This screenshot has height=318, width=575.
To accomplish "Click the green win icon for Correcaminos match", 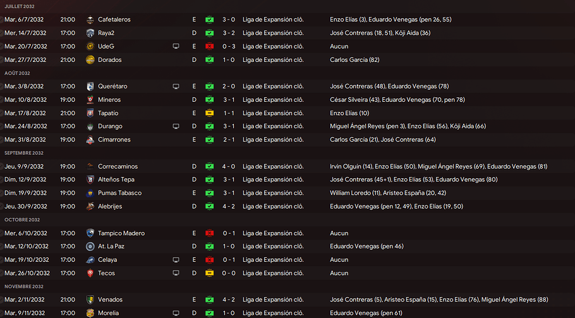I will point(210,166).
